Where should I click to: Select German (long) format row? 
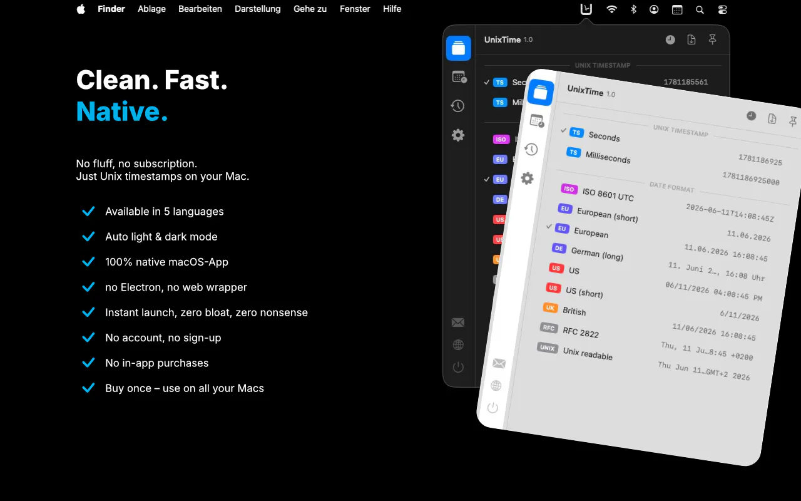tap(659, 263)
